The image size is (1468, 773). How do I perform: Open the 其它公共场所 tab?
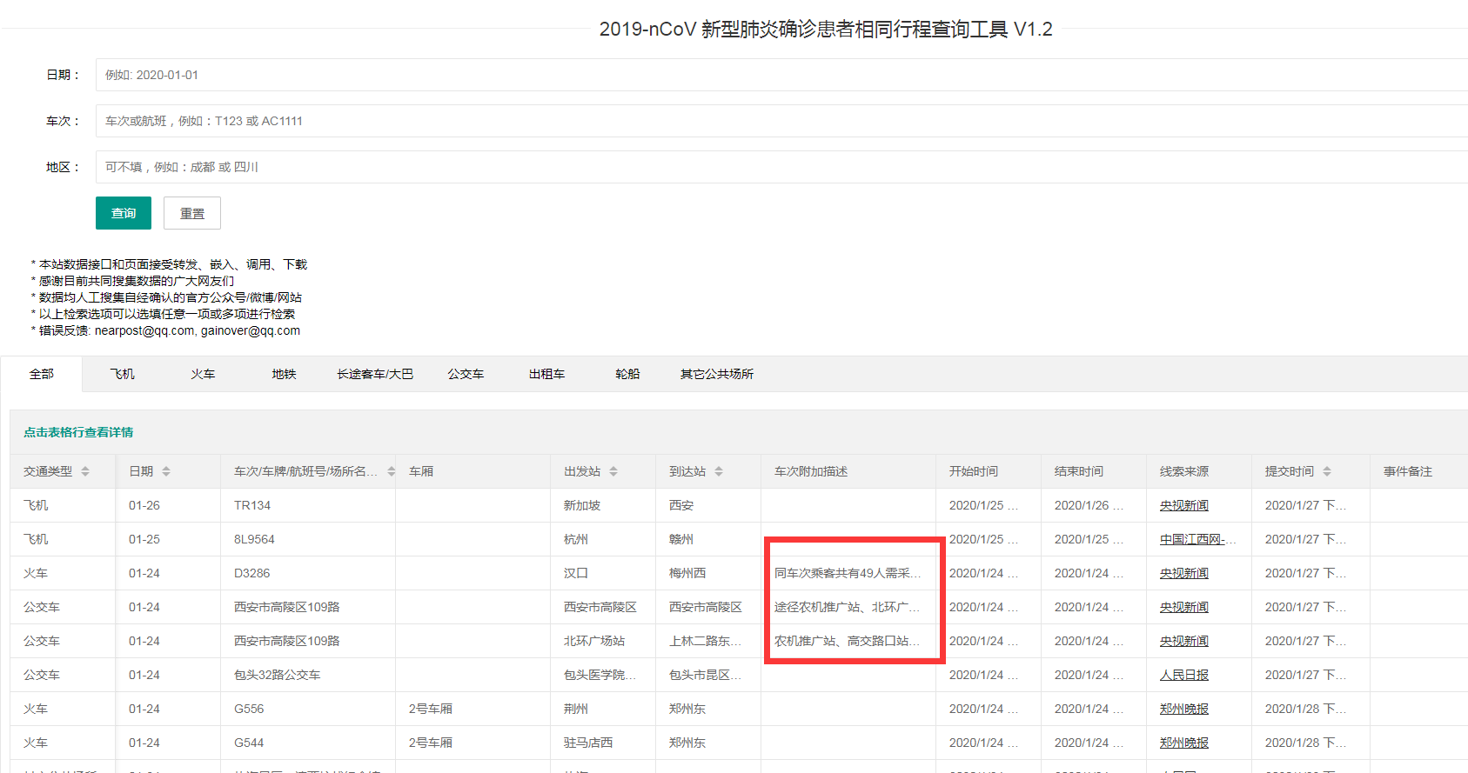tap(716, 374)
